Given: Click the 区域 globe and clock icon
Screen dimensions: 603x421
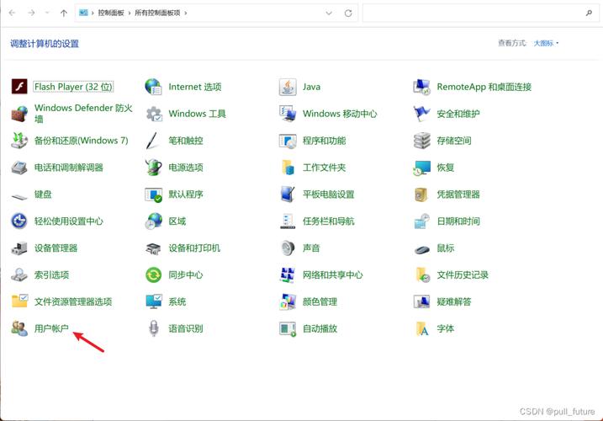Looking at the screenshot, I should pyautogui.click(x=153, y=221).
